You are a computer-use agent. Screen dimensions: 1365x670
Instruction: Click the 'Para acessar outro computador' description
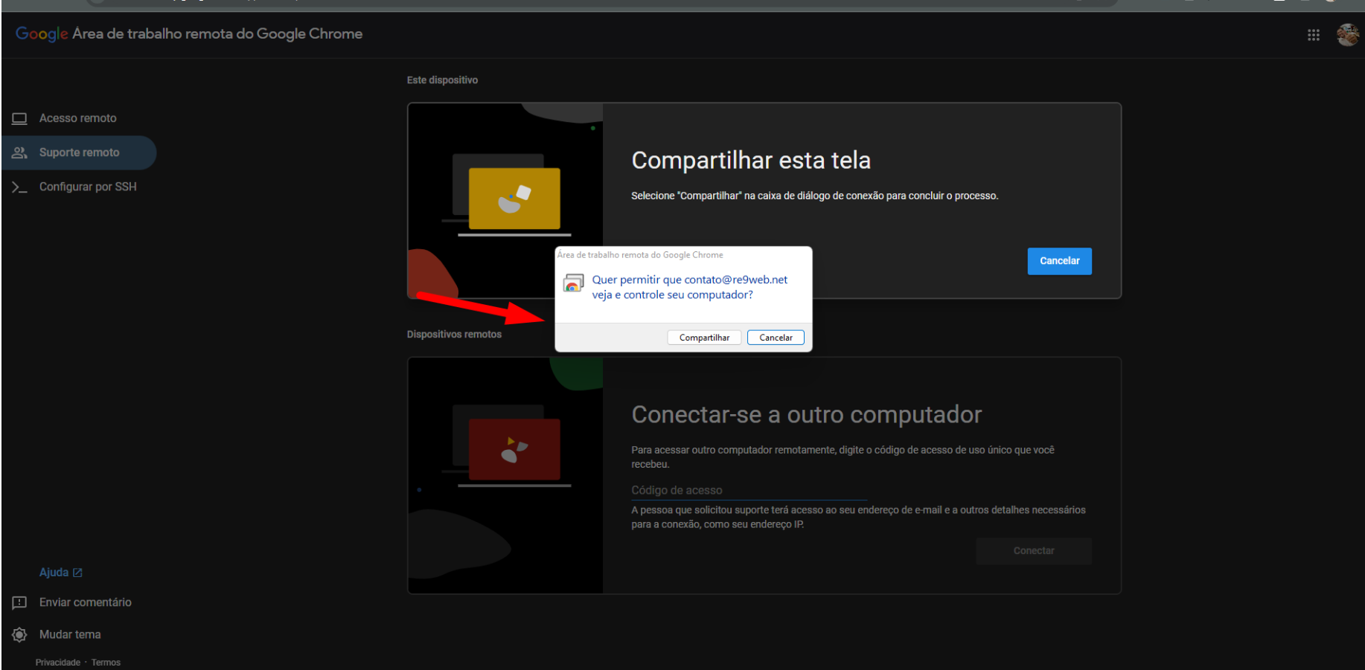click(843, 457)
